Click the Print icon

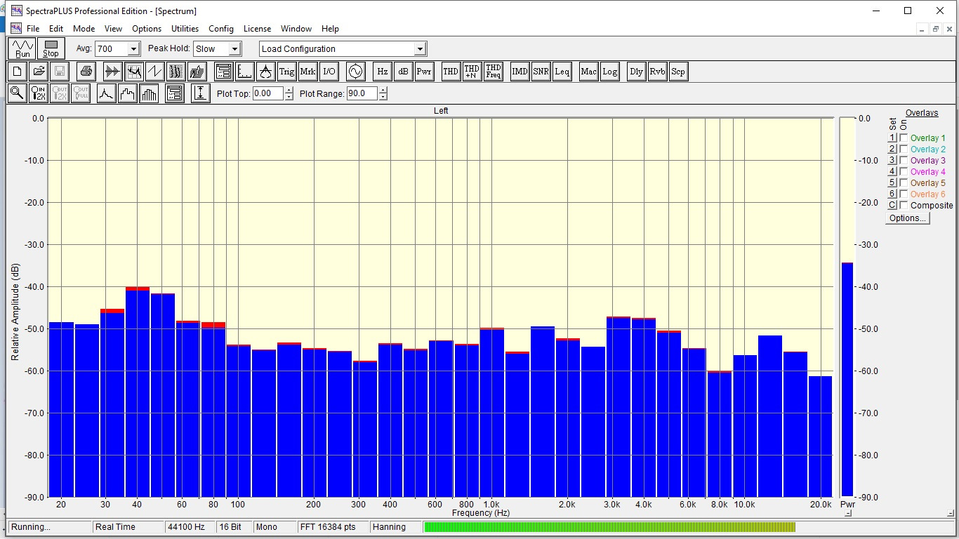(86, 71)
